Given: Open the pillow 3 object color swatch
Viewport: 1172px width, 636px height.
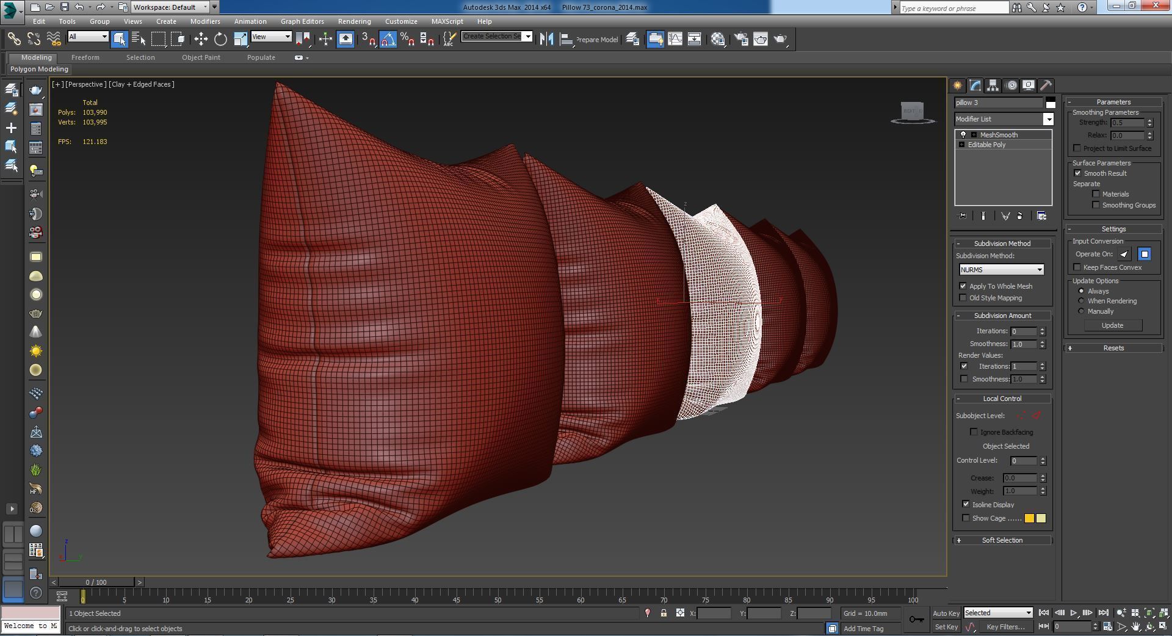Looking at the screenshot, I should click(x=1050, y=103).
